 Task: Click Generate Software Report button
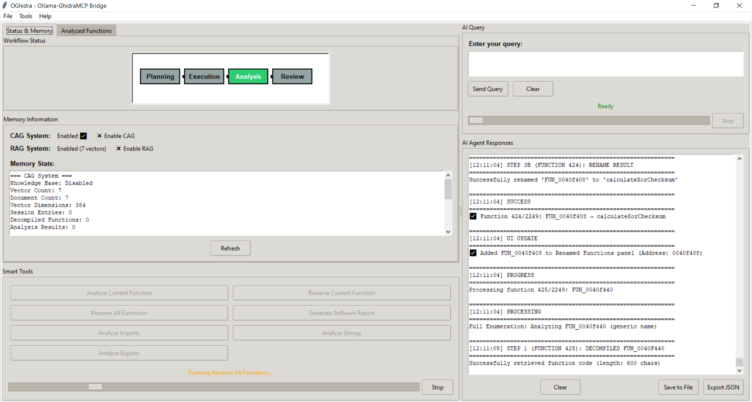pos(342,313)
